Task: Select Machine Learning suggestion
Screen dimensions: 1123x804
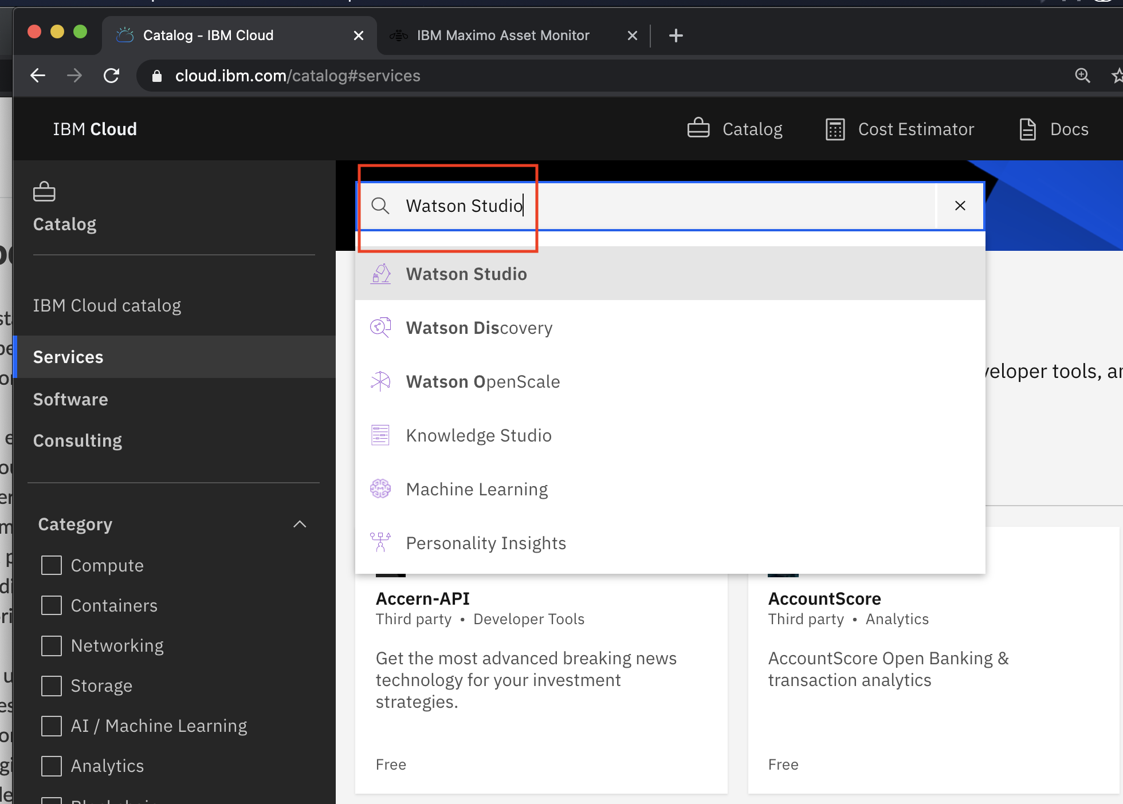Action: (x=670, y=489)
